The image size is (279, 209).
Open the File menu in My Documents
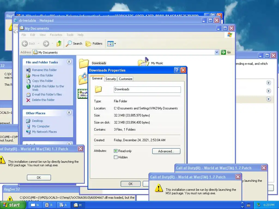click(24, 35)
